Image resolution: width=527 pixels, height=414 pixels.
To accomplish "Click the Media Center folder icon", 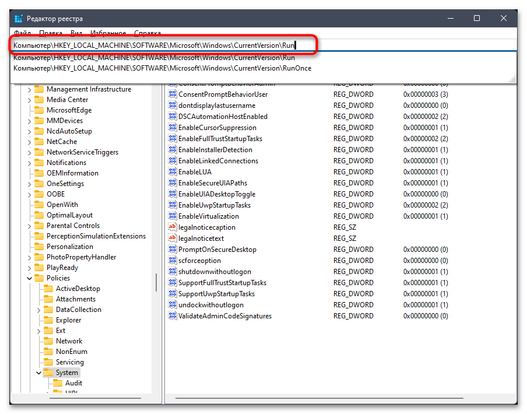I will (x=39, y=100).
